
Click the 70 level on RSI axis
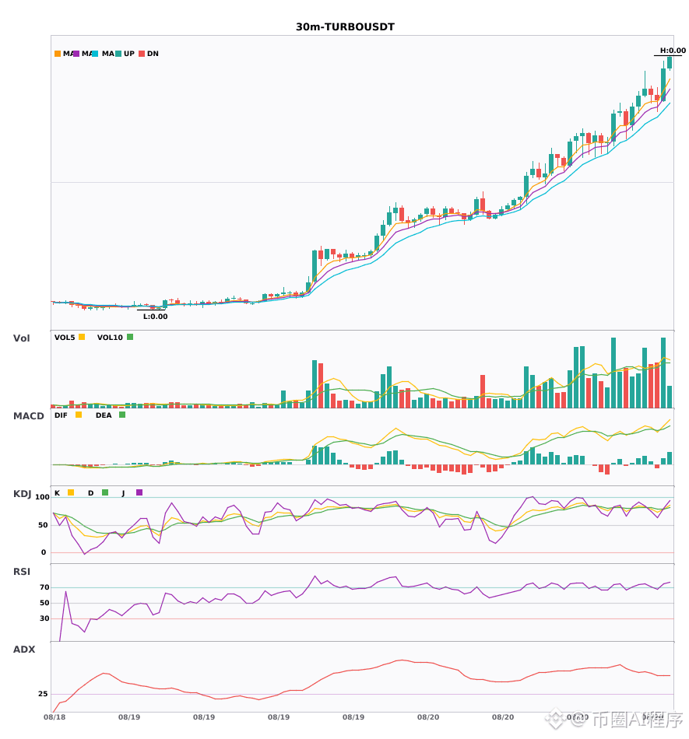44,587
